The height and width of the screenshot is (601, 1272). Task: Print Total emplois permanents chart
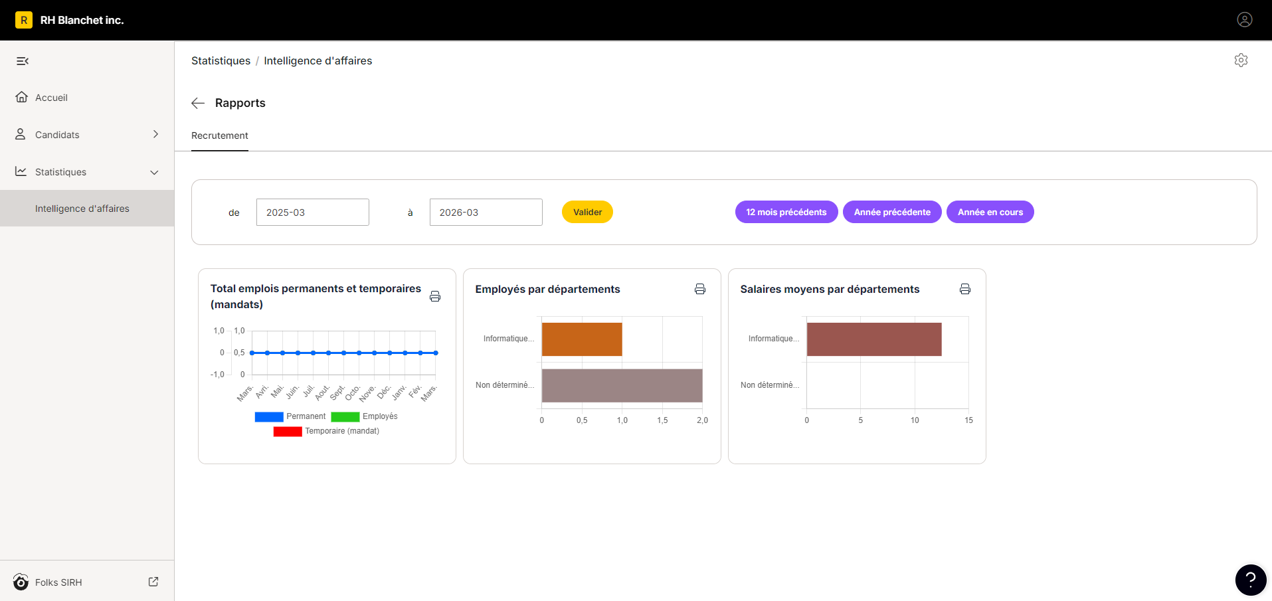(435, 296)
